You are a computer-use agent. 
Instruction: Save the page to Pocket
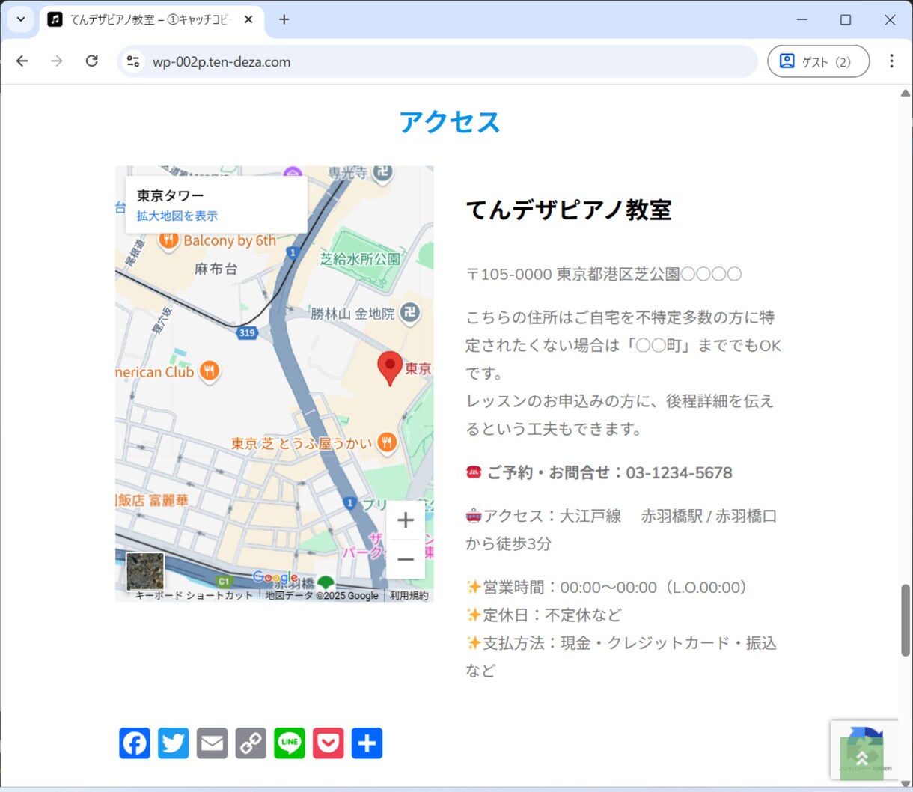(329, 743)
